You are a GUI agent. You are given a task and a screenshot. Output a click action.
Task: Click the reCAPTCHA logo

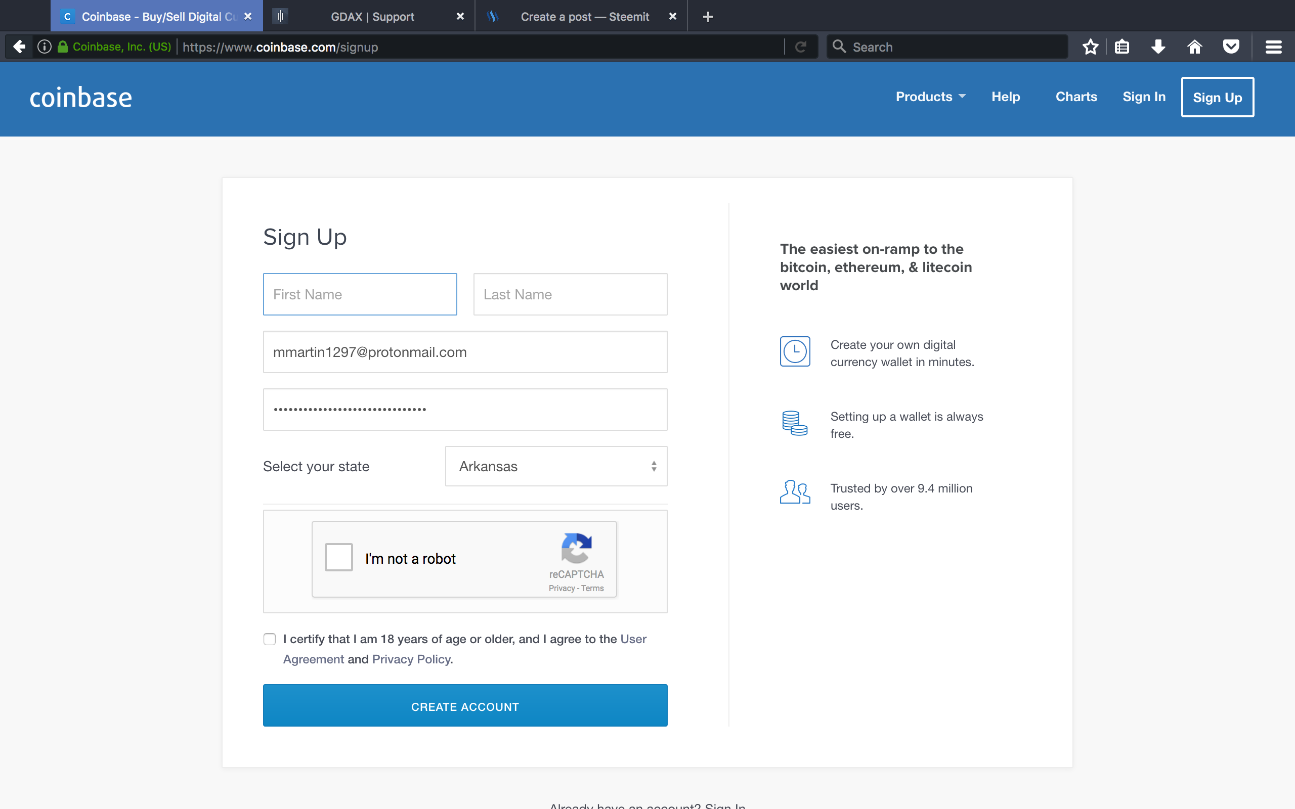[x=576, y=548]
